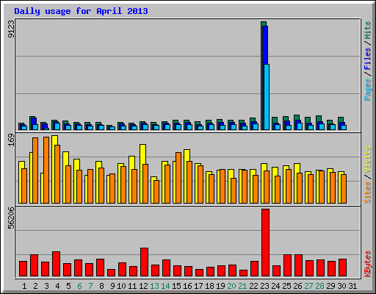Click the yellow Visits legend label
376x294 pixels.
368,159
